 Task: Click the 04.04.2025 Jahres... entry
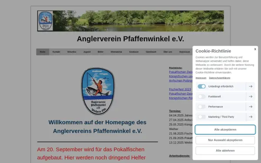181,116
